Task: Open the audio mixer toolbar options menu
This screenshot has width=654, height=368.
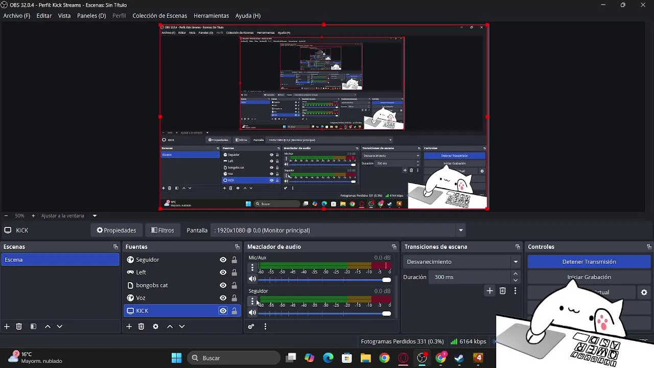Action: [265, 326]
